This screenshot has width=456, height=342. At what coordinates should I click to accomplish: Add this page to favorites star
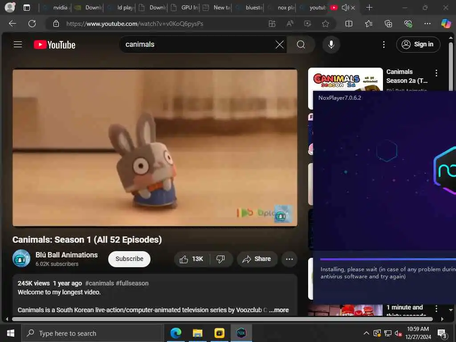coord(326,24)
